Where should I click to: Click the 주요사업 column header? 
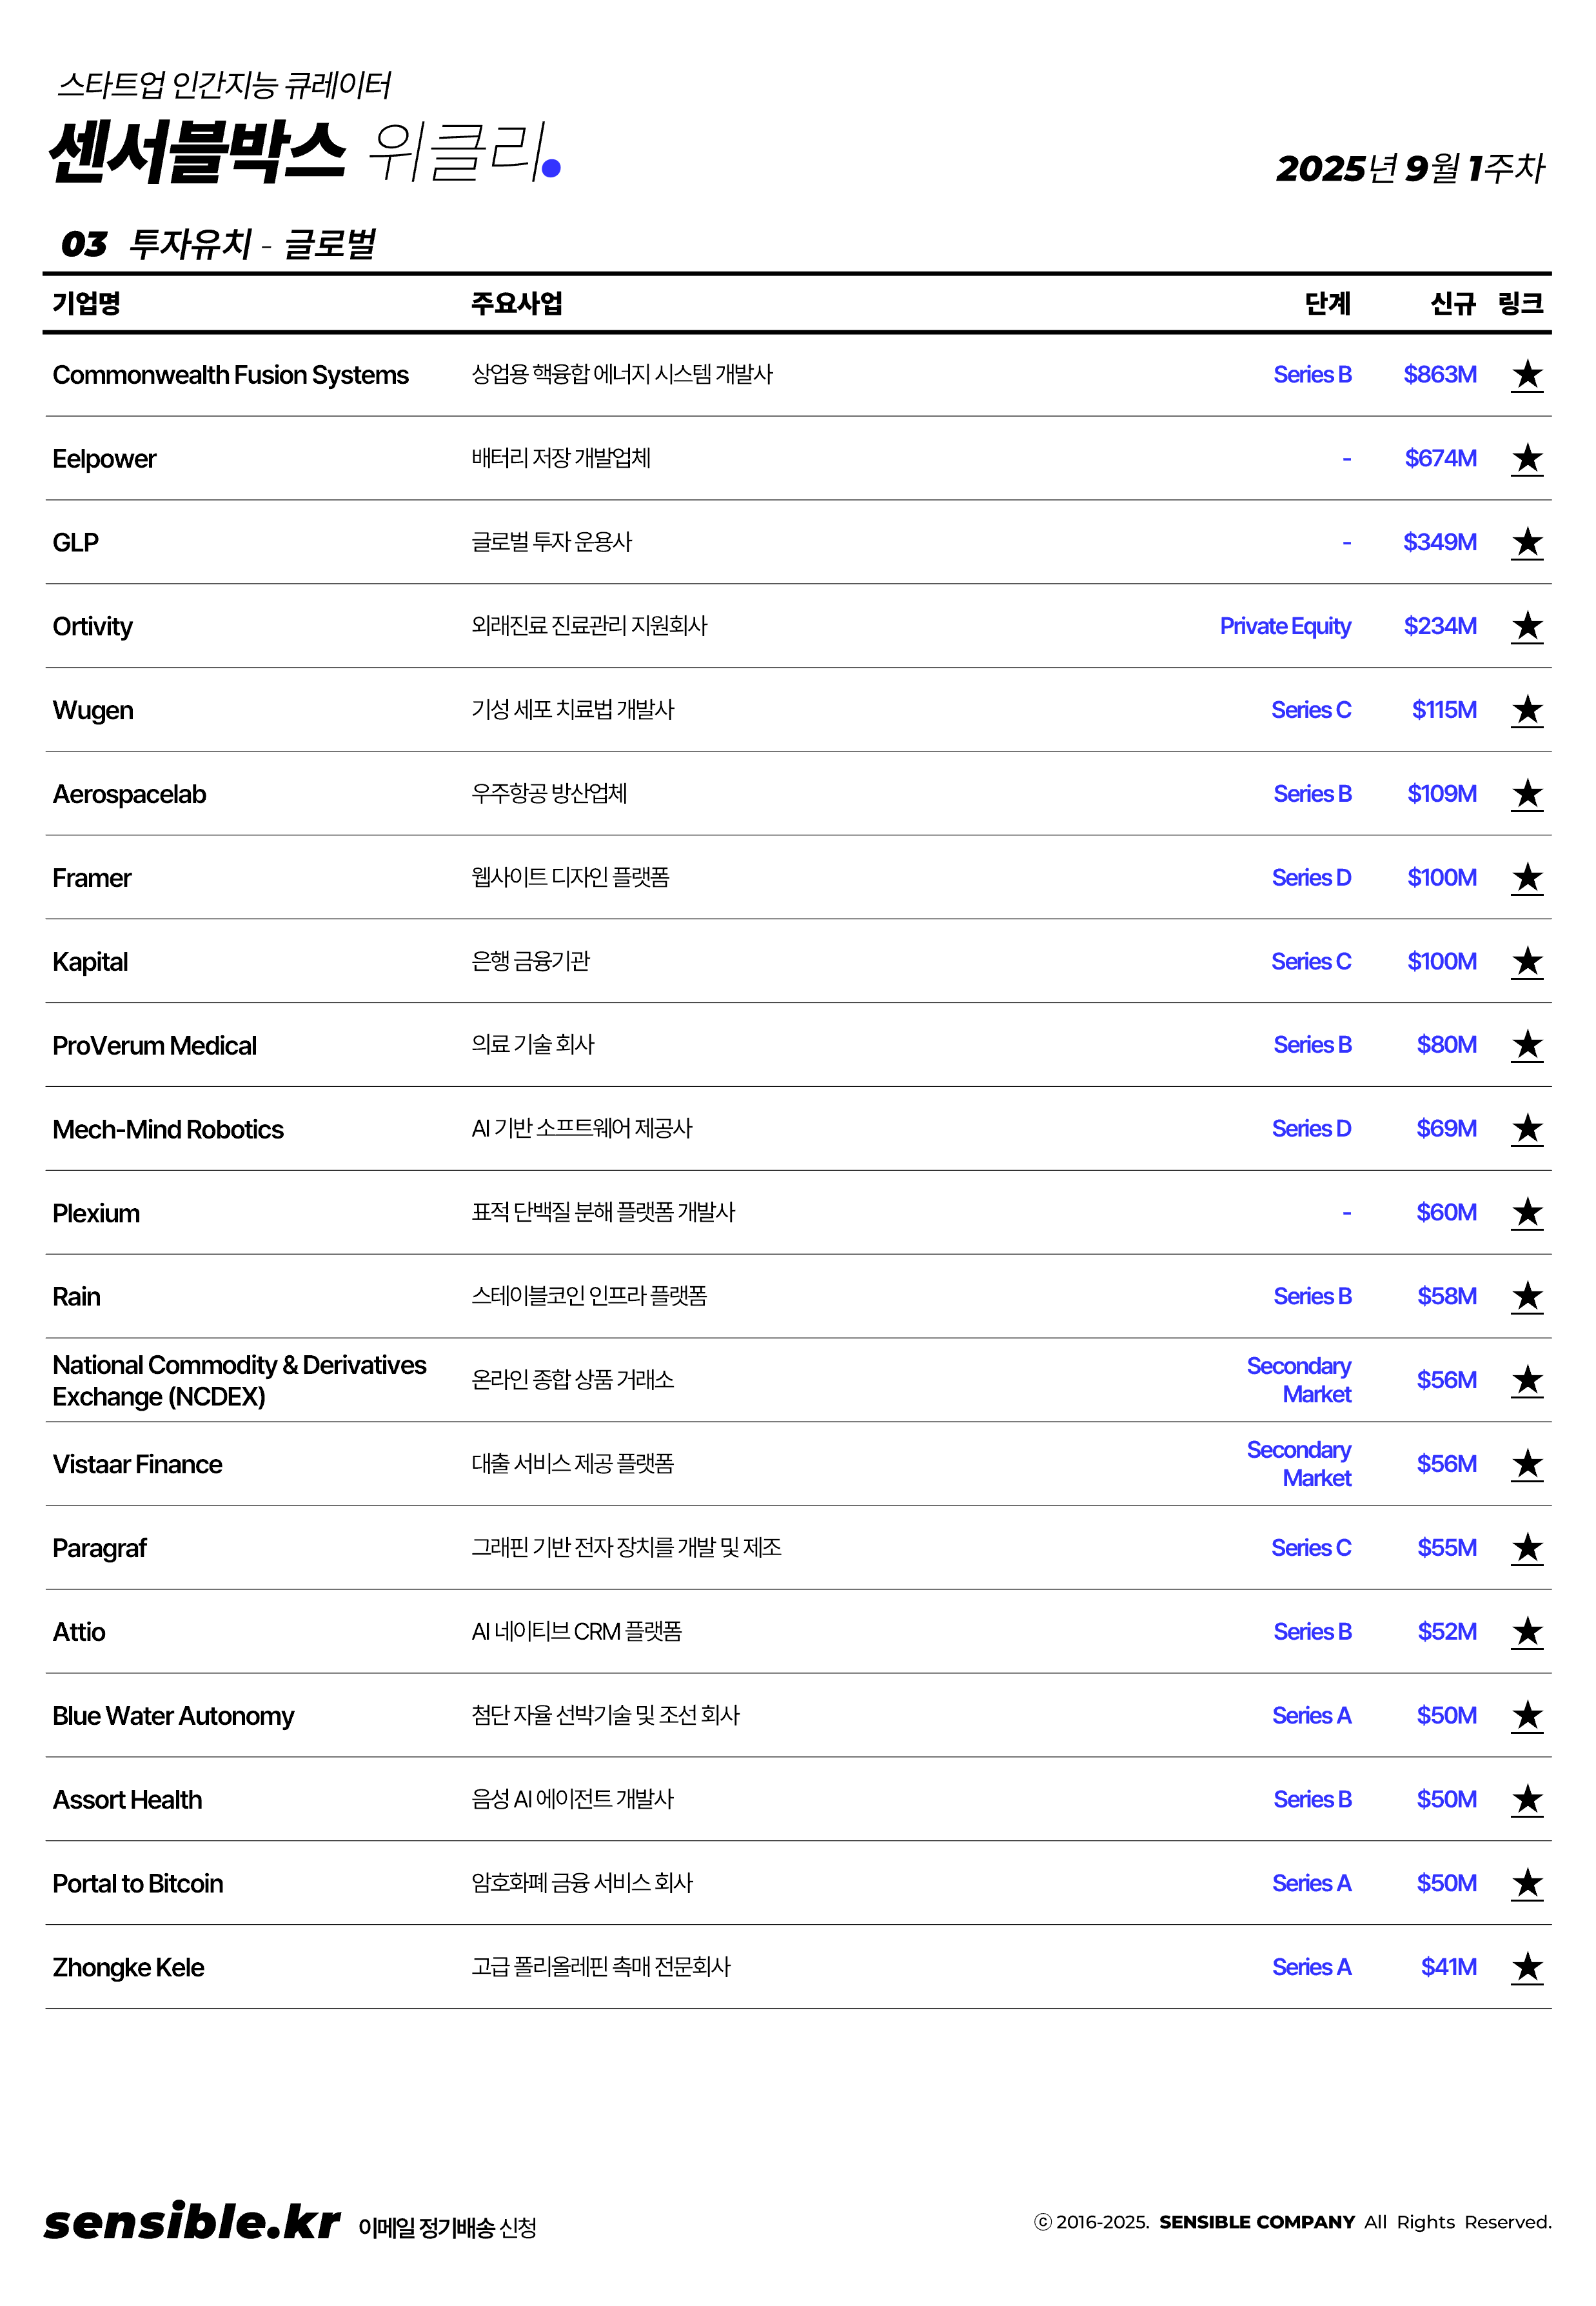click(x=517, y=303)
